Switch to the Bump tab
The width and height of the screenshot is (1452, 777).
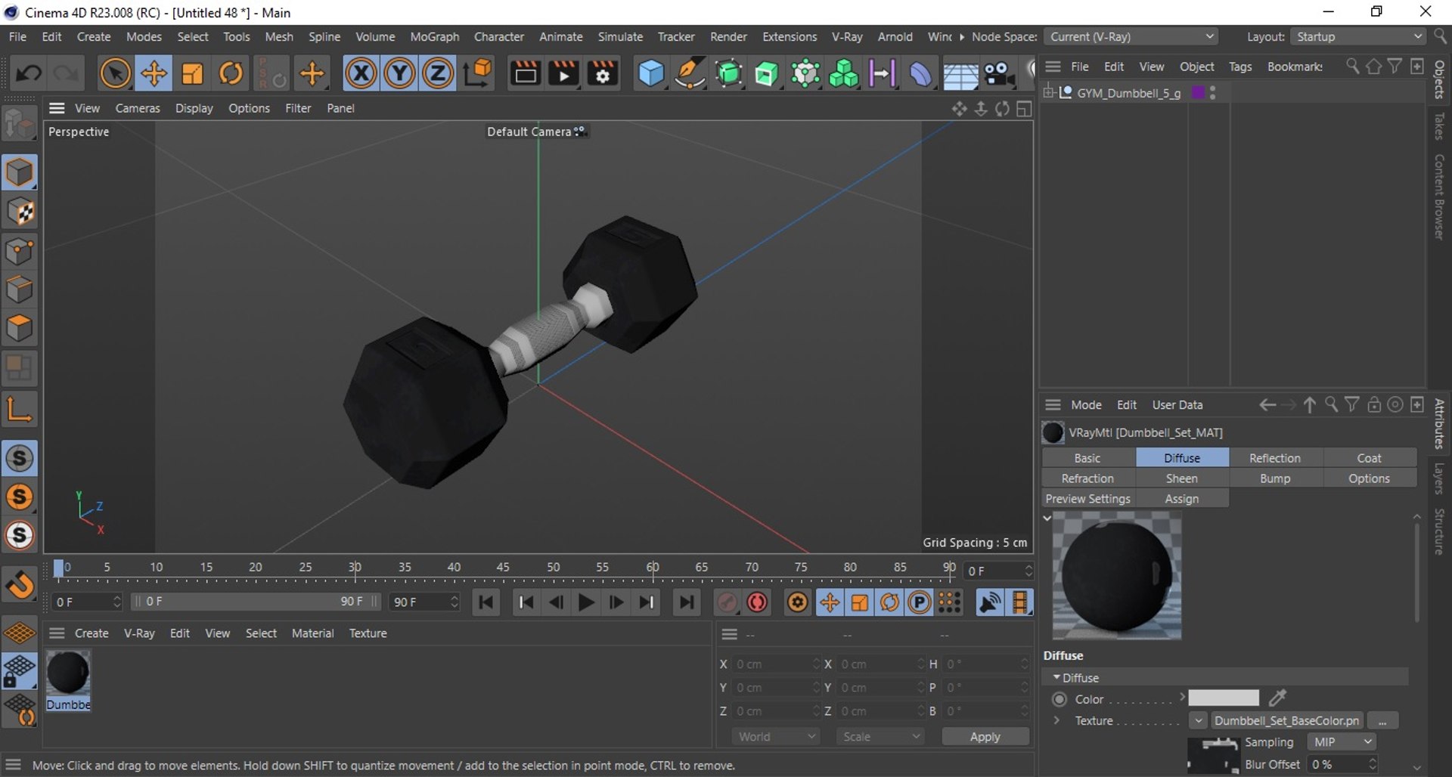click(1275, 478)
